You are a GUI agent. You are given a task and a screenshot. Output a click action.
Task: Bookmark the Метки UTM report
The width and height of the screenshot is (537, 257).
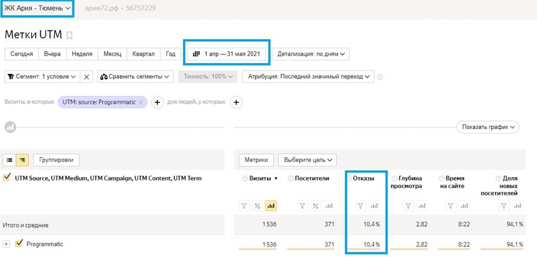(x=70, y=36)
